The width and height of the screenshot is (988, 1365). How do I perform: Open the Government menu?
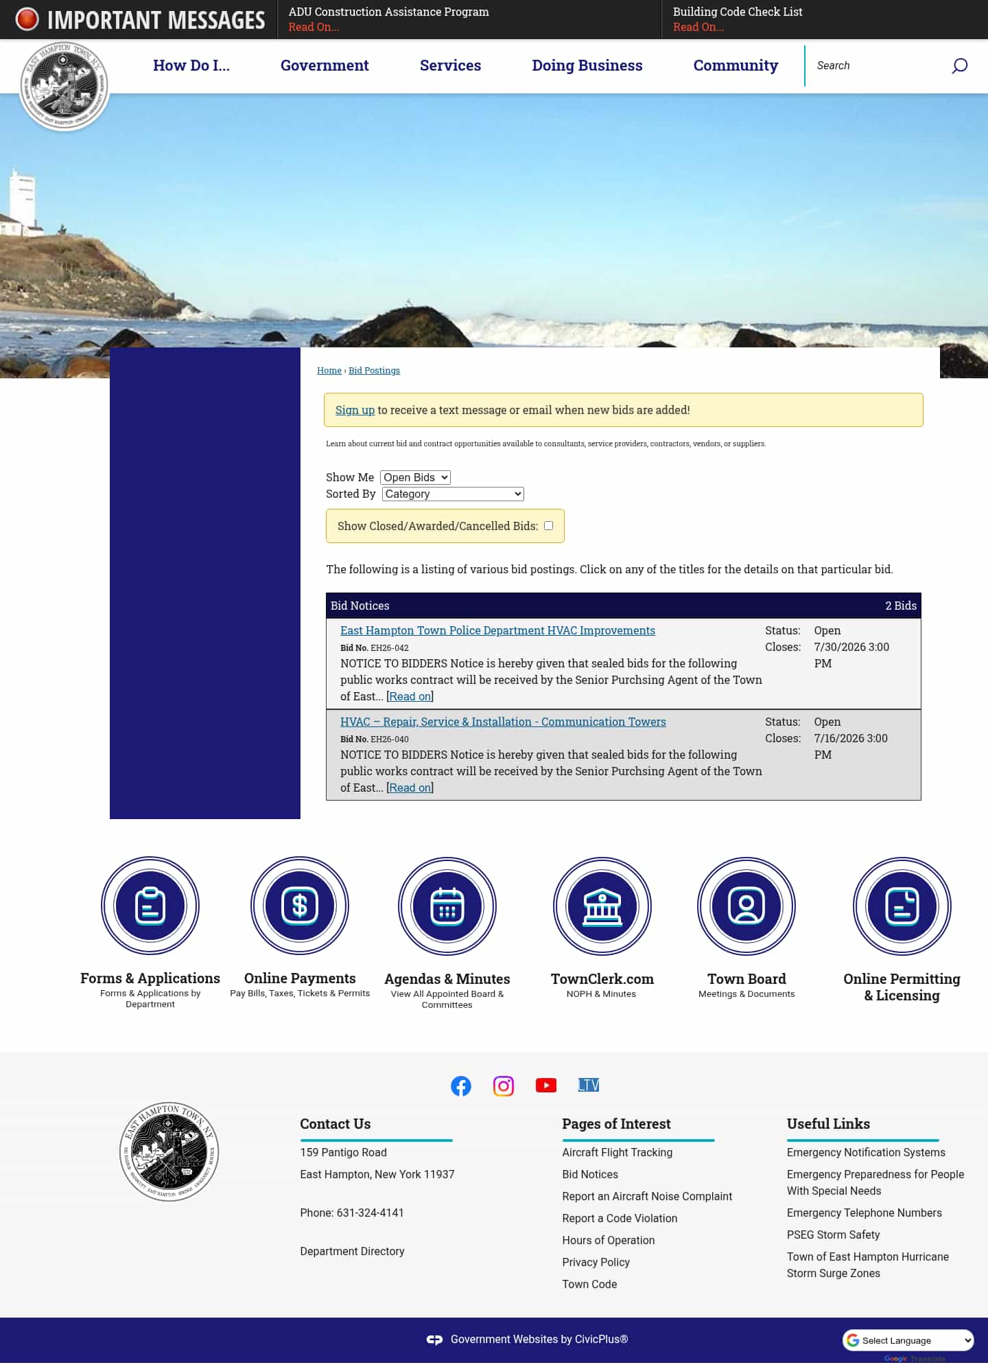click(x=325, y=66)
